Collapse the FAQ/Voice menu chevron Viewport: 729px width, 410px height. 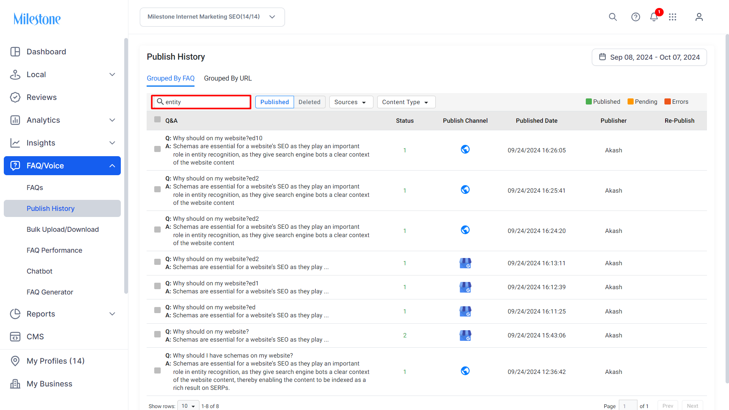(112, 166)
